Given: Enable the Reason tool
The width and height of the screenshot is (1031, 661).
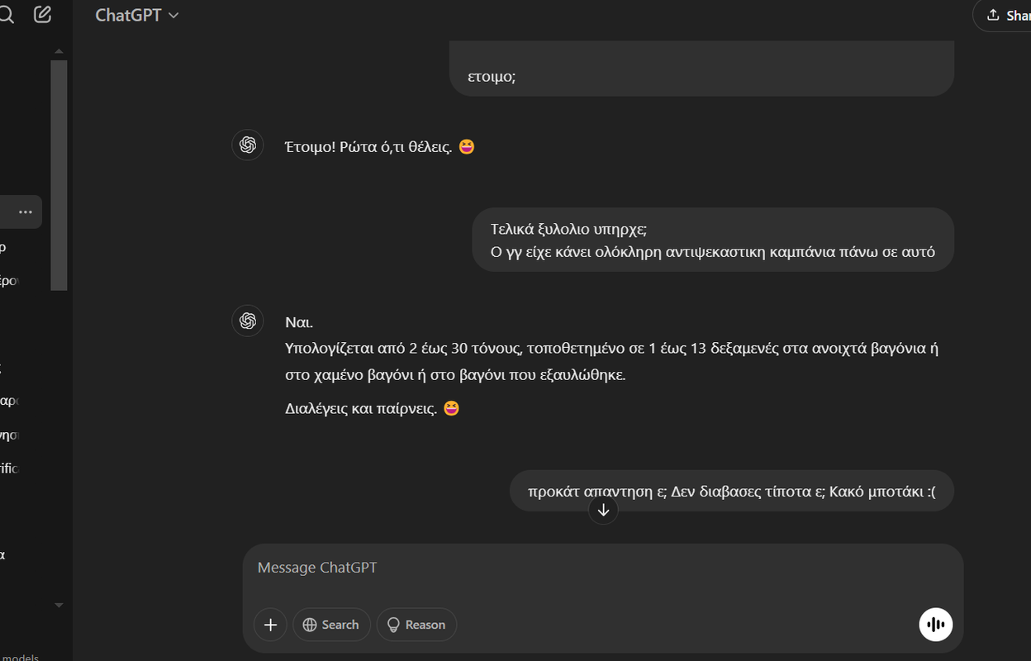Looking at the screenshot, I should coord(416,625).
